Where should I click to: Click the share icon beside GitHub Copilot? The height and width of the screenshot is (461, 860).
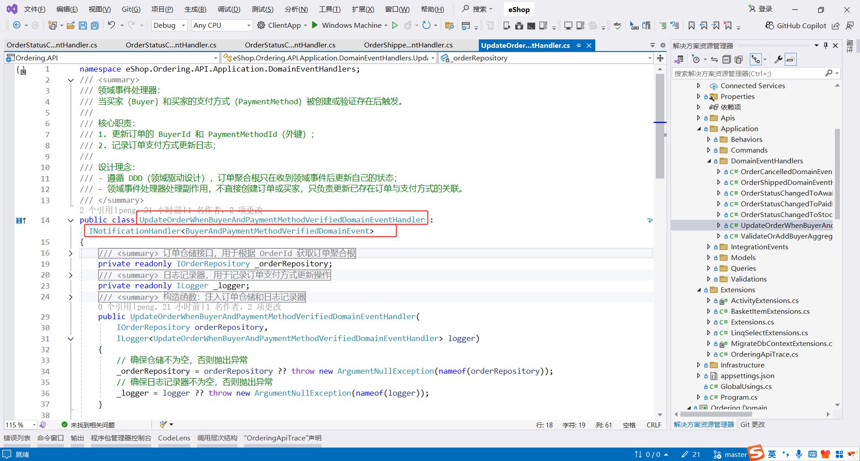pyautogui.click(x=836, y=26)
